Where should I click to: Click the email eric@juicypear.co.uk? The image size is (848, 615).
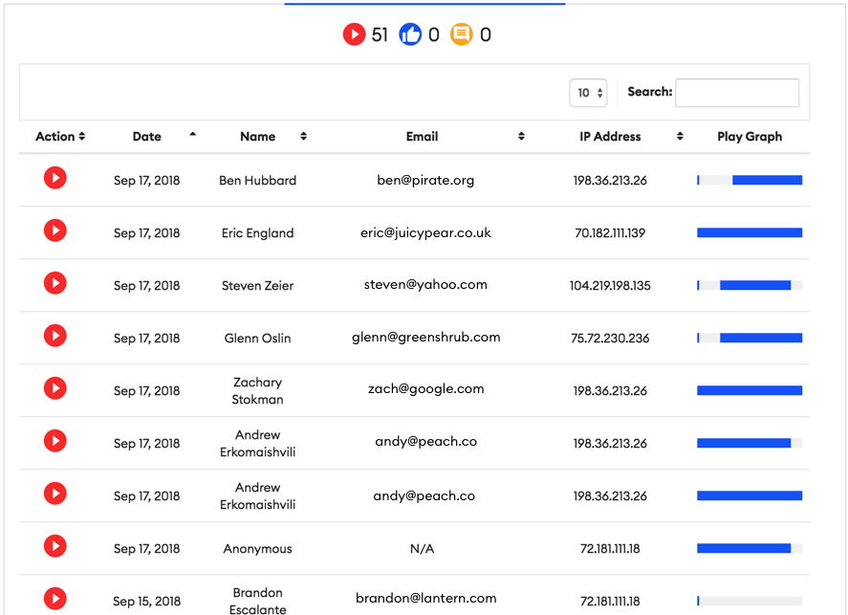pyautogui.click(x=425, y=232)
